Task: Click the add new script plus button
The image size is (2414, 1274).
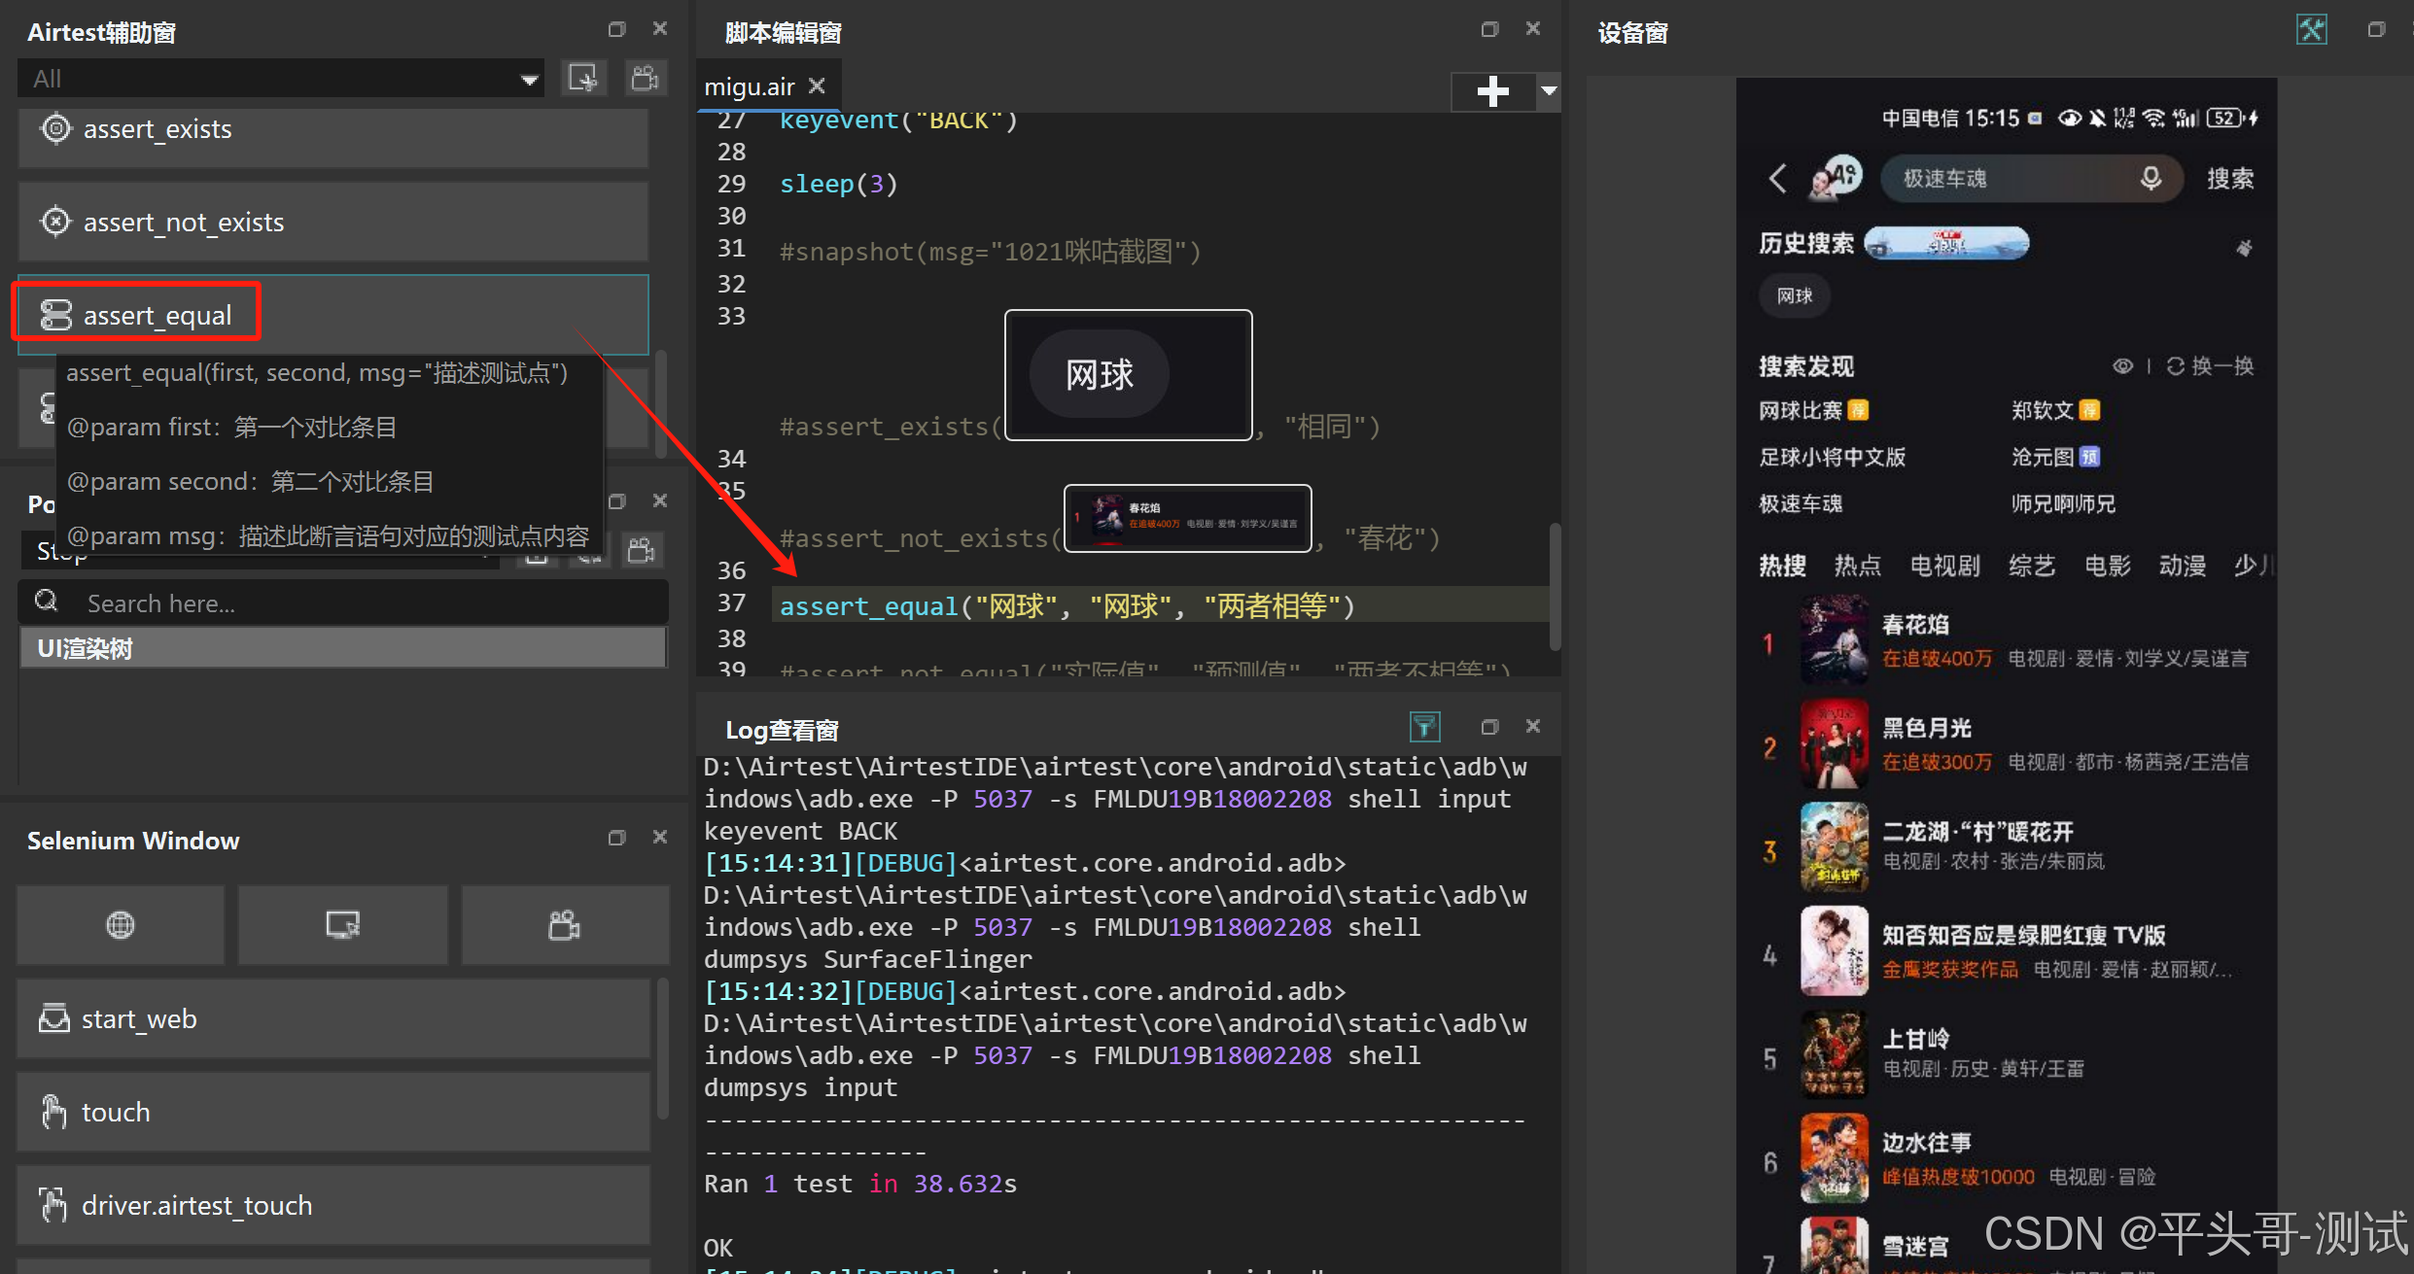Action: coord(1492,90)
